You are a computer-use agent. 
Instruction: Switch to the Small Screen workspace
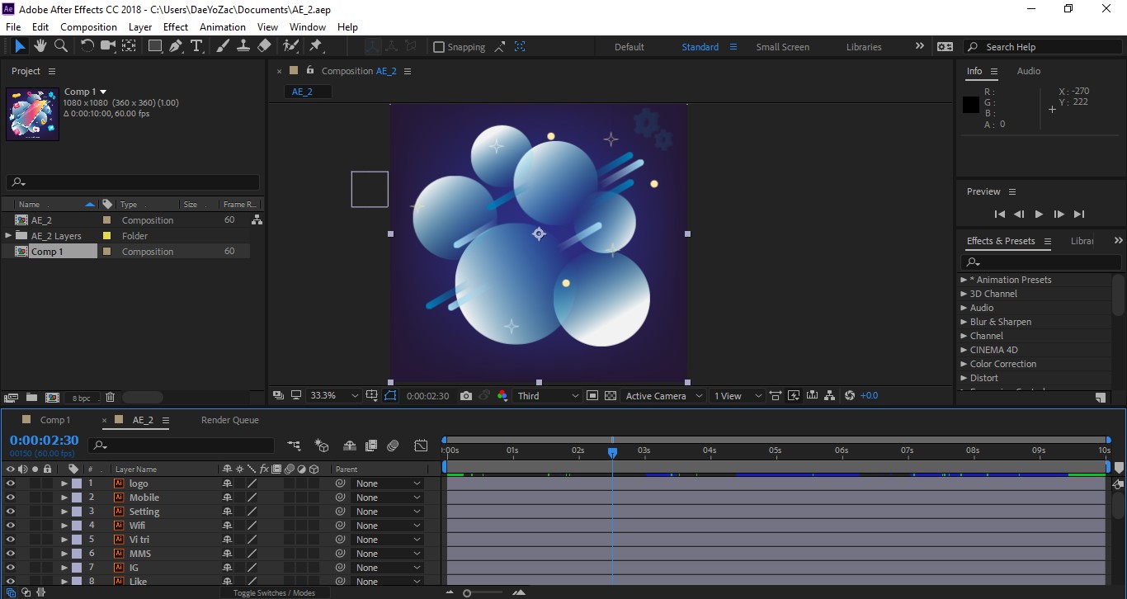tap(783, 47)
